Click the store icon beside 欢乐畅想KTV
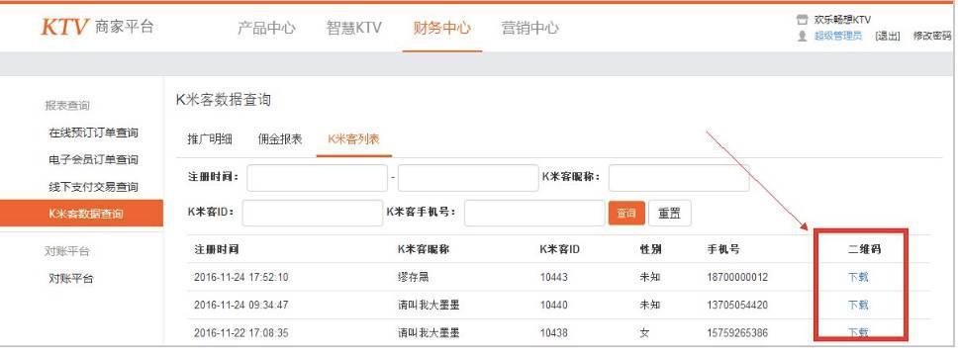Viewport: 958px width, 356px height. coord(803,20)
